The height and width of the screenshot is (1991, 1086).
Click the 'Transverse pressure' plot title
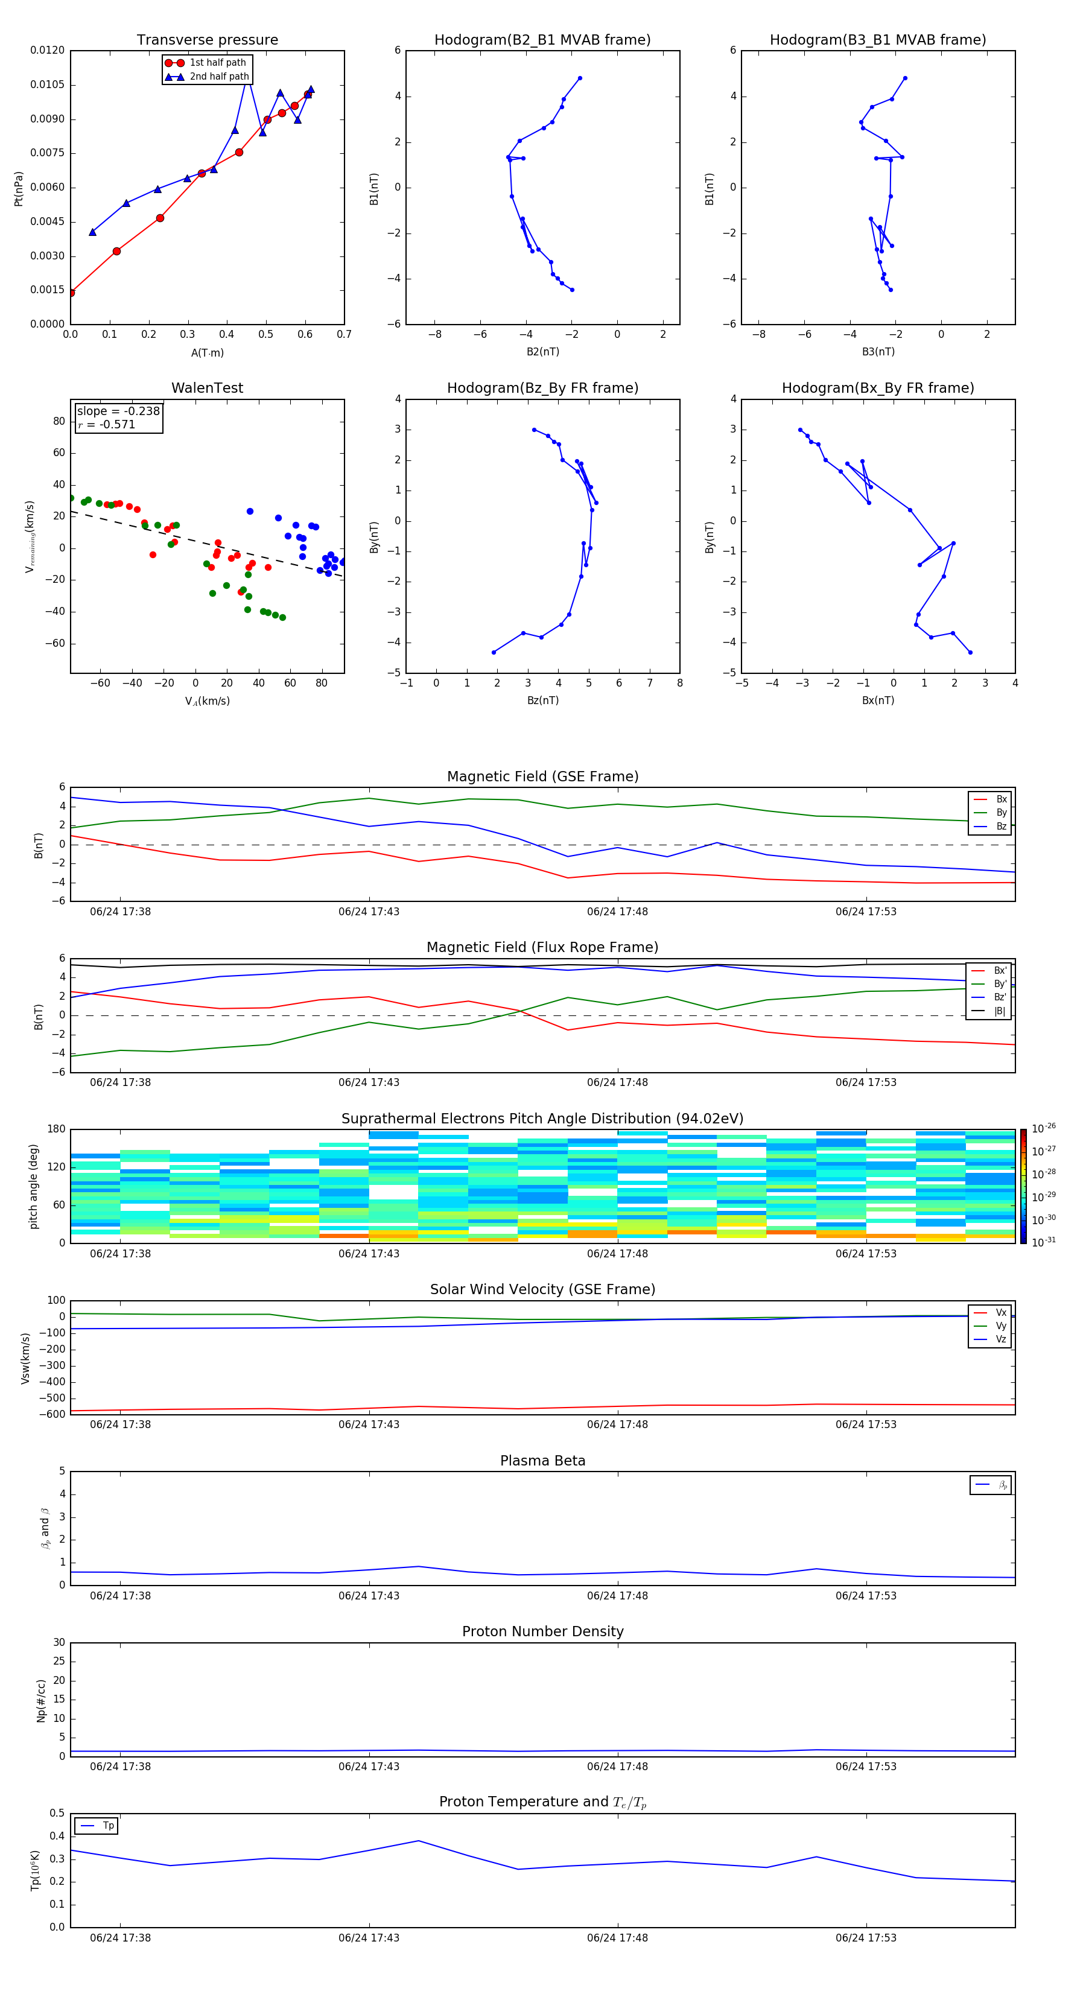pos(207,40)
